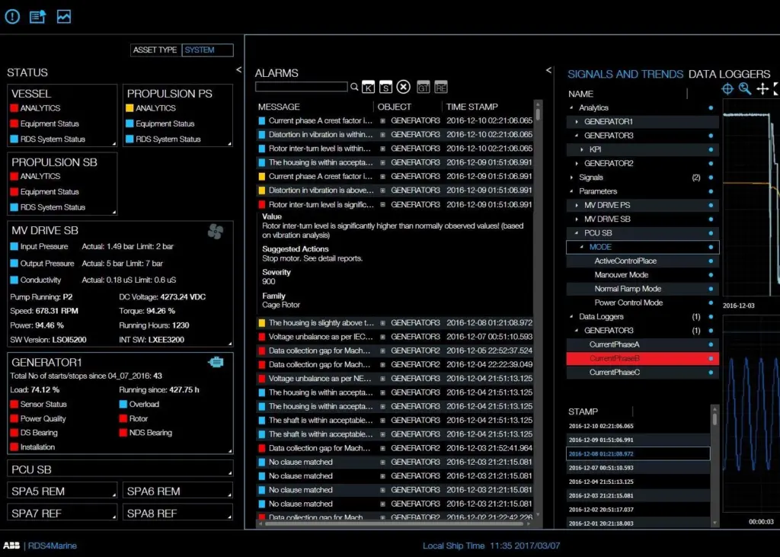Collapse the MODE tree node

point(582,247)
